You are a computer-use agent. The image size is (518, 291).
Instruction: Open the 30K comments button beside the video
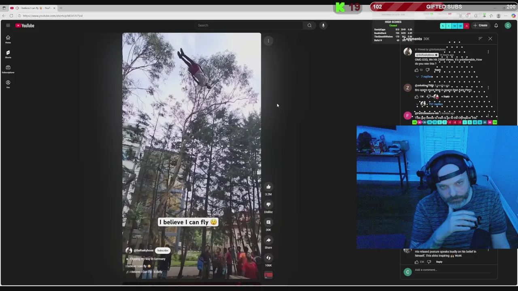point(268,222)
